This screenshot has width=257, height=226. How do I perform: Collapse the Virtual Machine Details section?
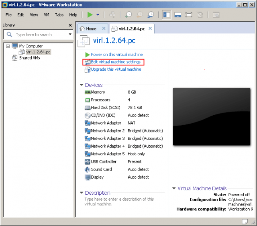(x=174, y=188)
